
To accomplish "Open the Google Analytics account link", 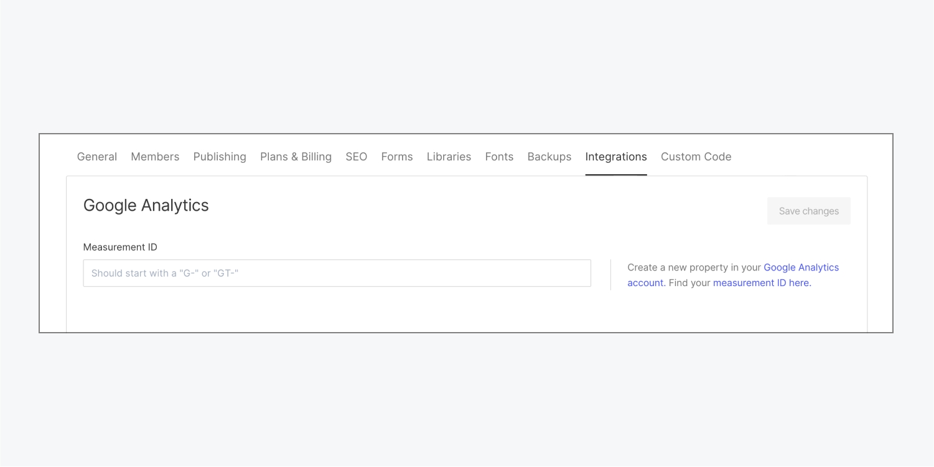I will tap(801, 267).
